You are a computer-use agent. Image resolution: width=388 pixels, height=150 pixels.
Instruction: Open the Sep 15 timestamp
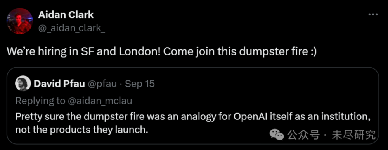[x=140, y=84]
